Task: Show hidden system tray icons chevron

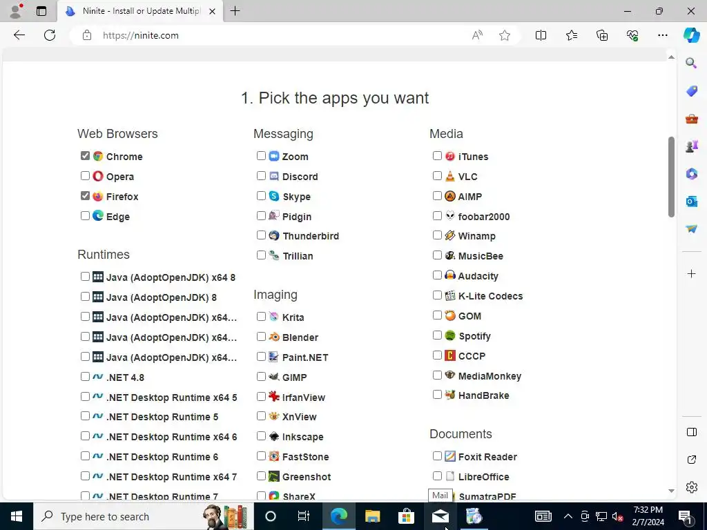Action: coord(568,516)
